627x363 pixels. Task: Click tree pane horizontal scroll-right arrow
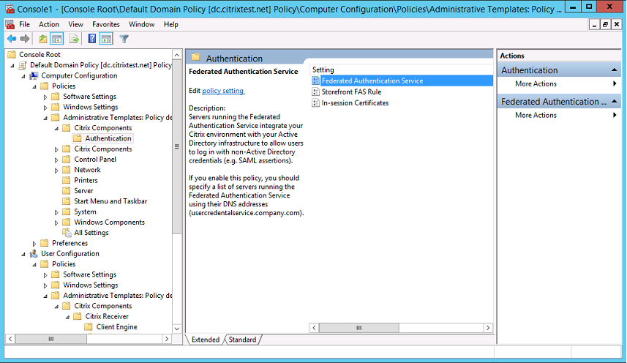(x=167, y=339)
